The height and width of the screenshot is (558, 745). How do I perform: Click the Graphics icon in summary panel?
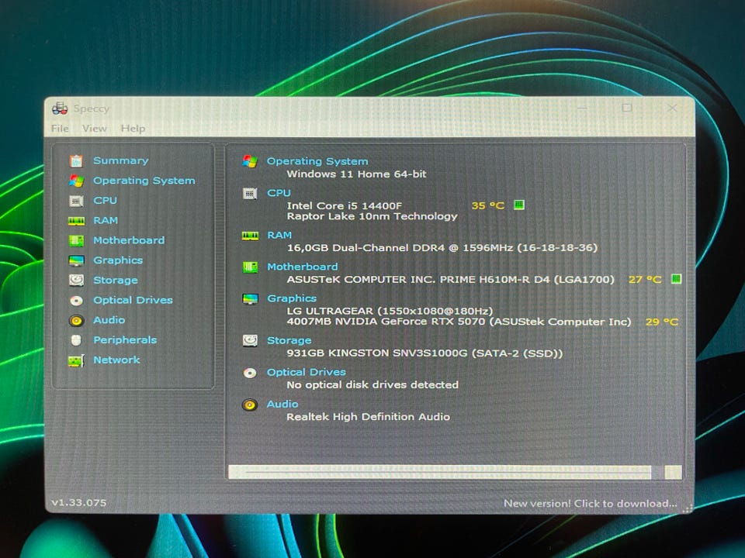pyautogui.click(x=250, y=299)
